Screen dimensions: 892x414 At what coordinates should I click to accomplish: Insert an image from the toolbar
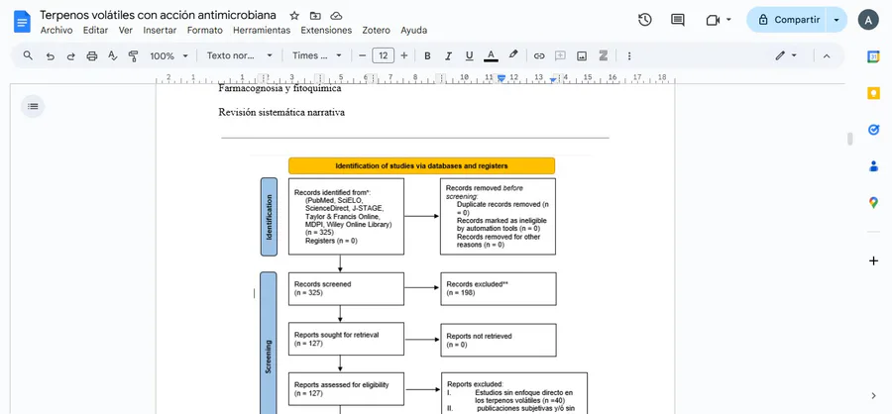point(582,55)
